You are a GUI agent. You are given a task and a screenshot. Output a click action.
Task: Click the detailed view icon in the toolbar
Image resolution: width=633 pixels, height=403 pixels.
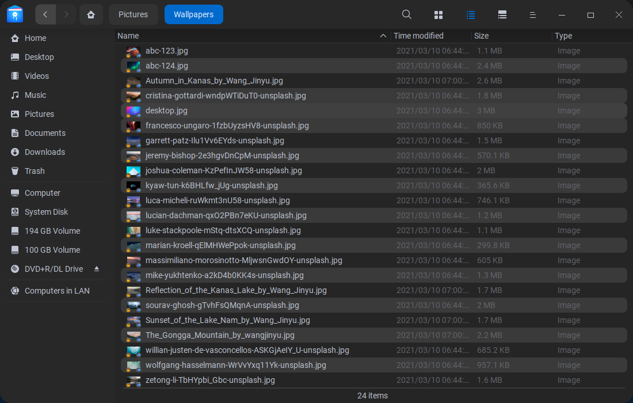(502, 14)
